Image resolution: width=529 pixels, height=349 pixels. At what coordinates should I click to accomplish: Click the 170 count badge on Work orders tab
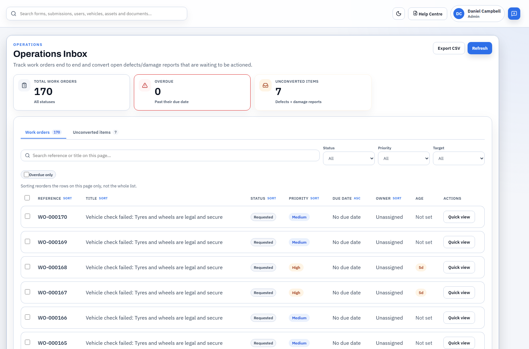point(57,132)
